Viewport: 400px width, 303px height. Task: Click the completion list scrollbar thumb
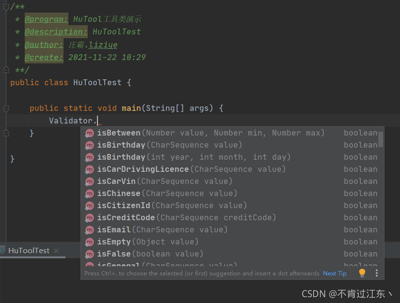380,139
